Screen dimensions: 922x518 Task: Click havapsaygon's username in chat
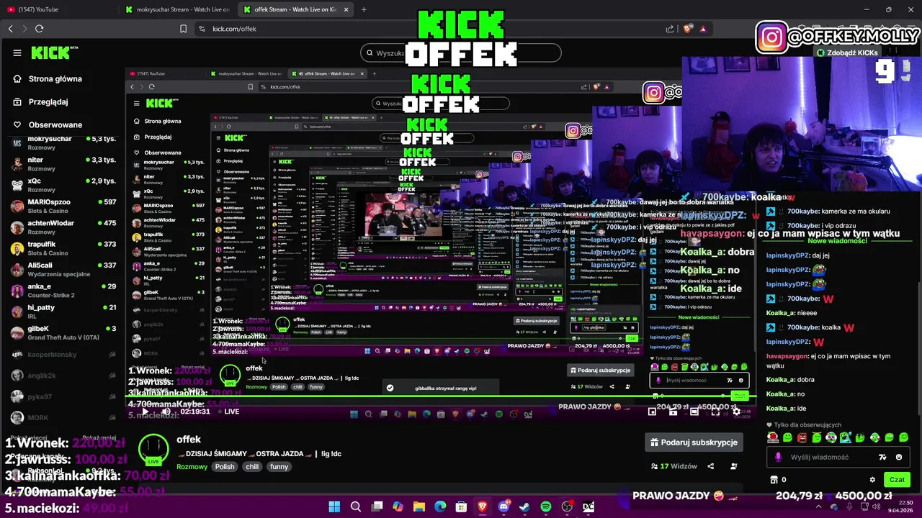(x=787, y=356)
